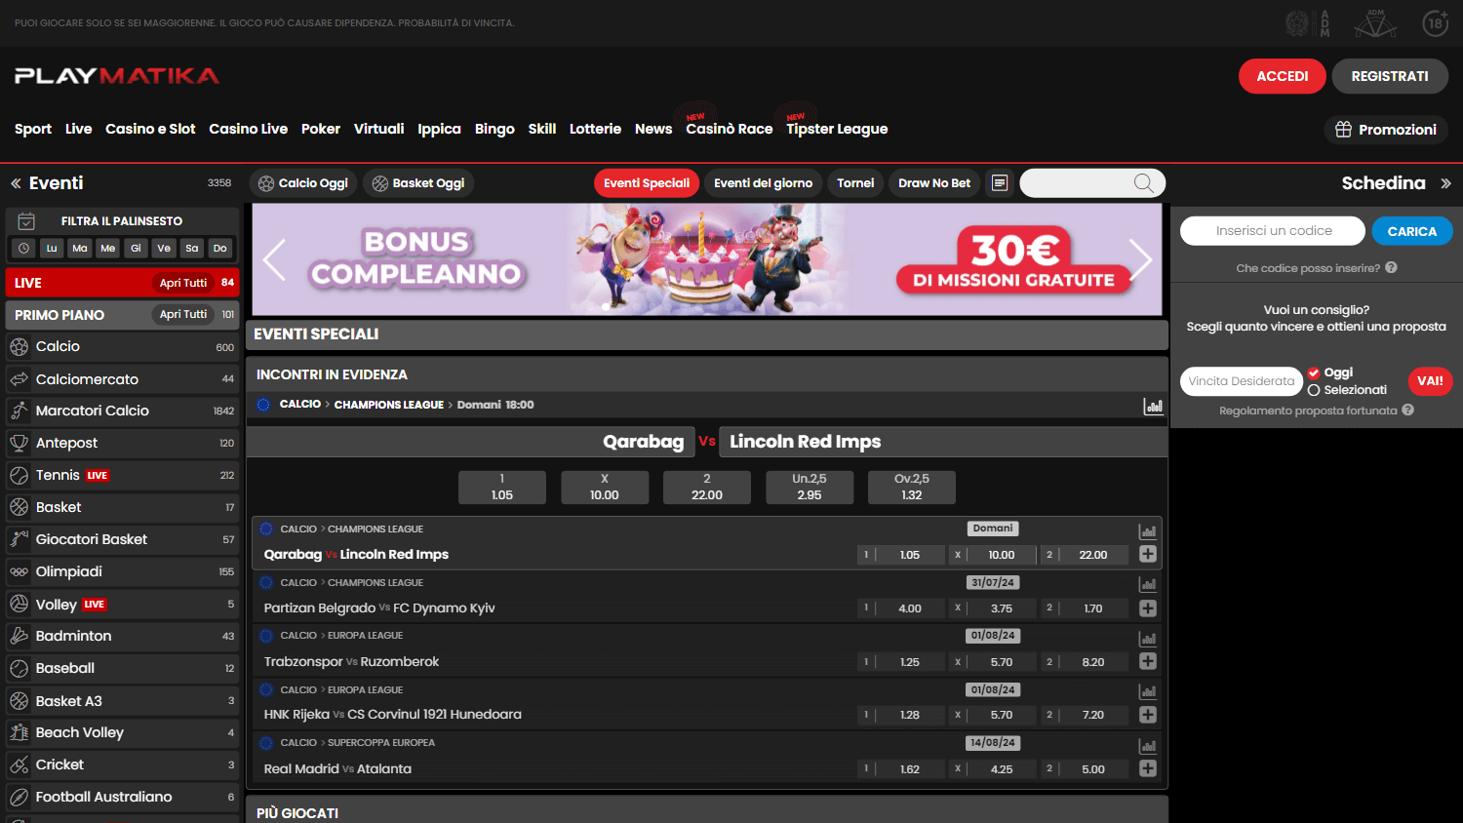1463x823 pixels.
Task: Open Marcatori Calcio category
Action: 122,411
